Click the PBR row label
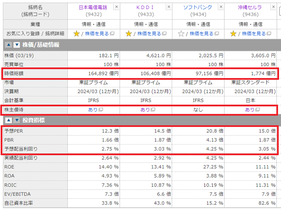The image size is (281, 212). coord(9,140)
